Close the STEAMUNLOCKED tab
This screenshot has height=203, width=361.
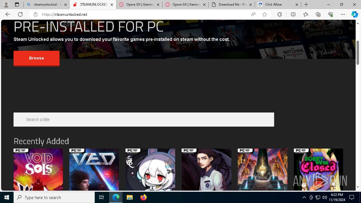(112, 5)
